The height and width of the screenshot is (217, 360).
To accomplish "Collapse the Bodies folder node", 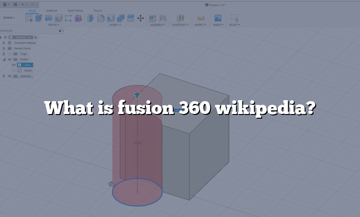I will coord(4,59).
